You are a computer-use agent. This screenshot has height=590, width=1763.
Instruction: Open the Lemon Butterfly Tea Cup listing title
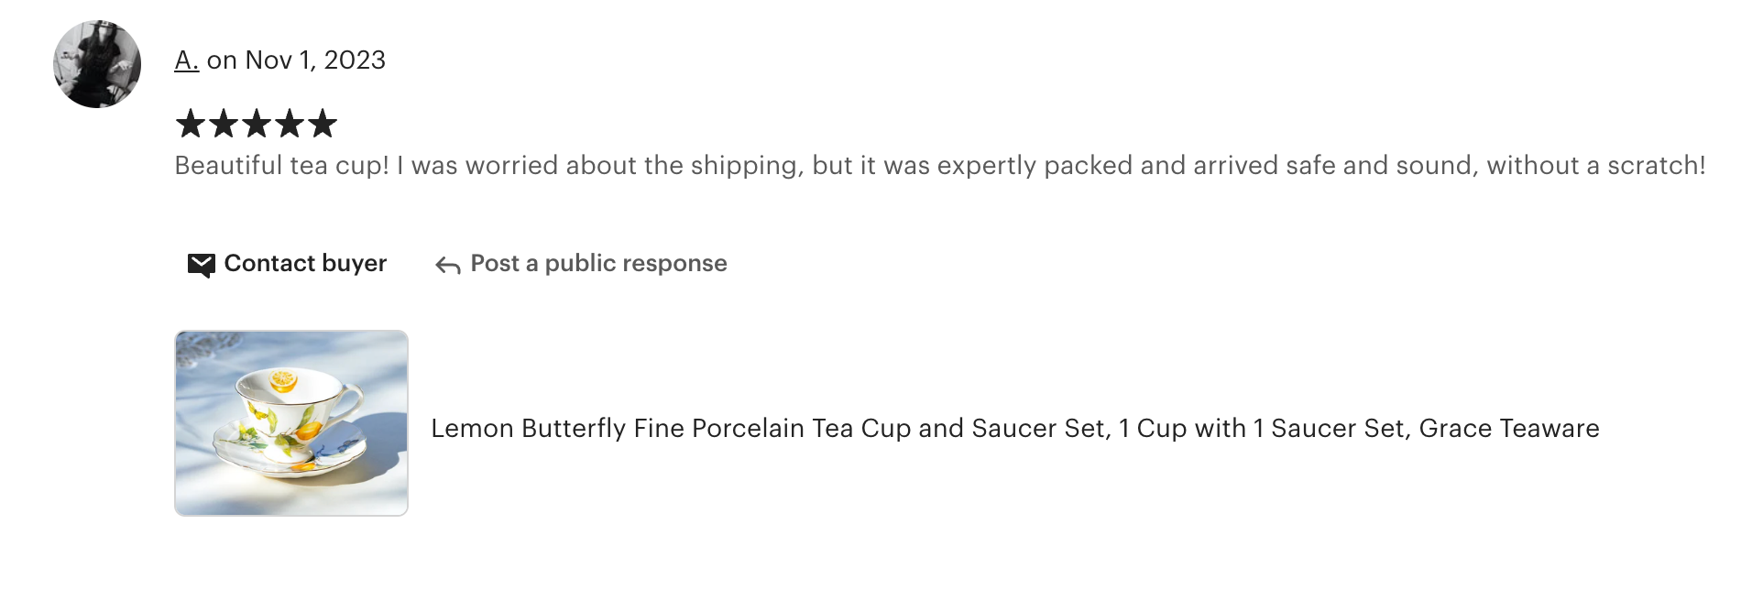click(1014, 429)
